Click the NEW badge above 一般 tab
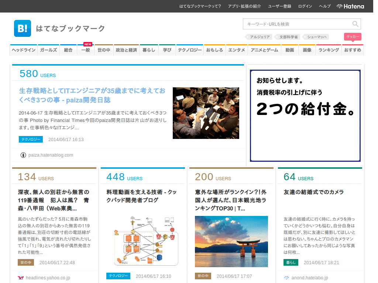Screen dimensions: 378x283 (88, 44)
